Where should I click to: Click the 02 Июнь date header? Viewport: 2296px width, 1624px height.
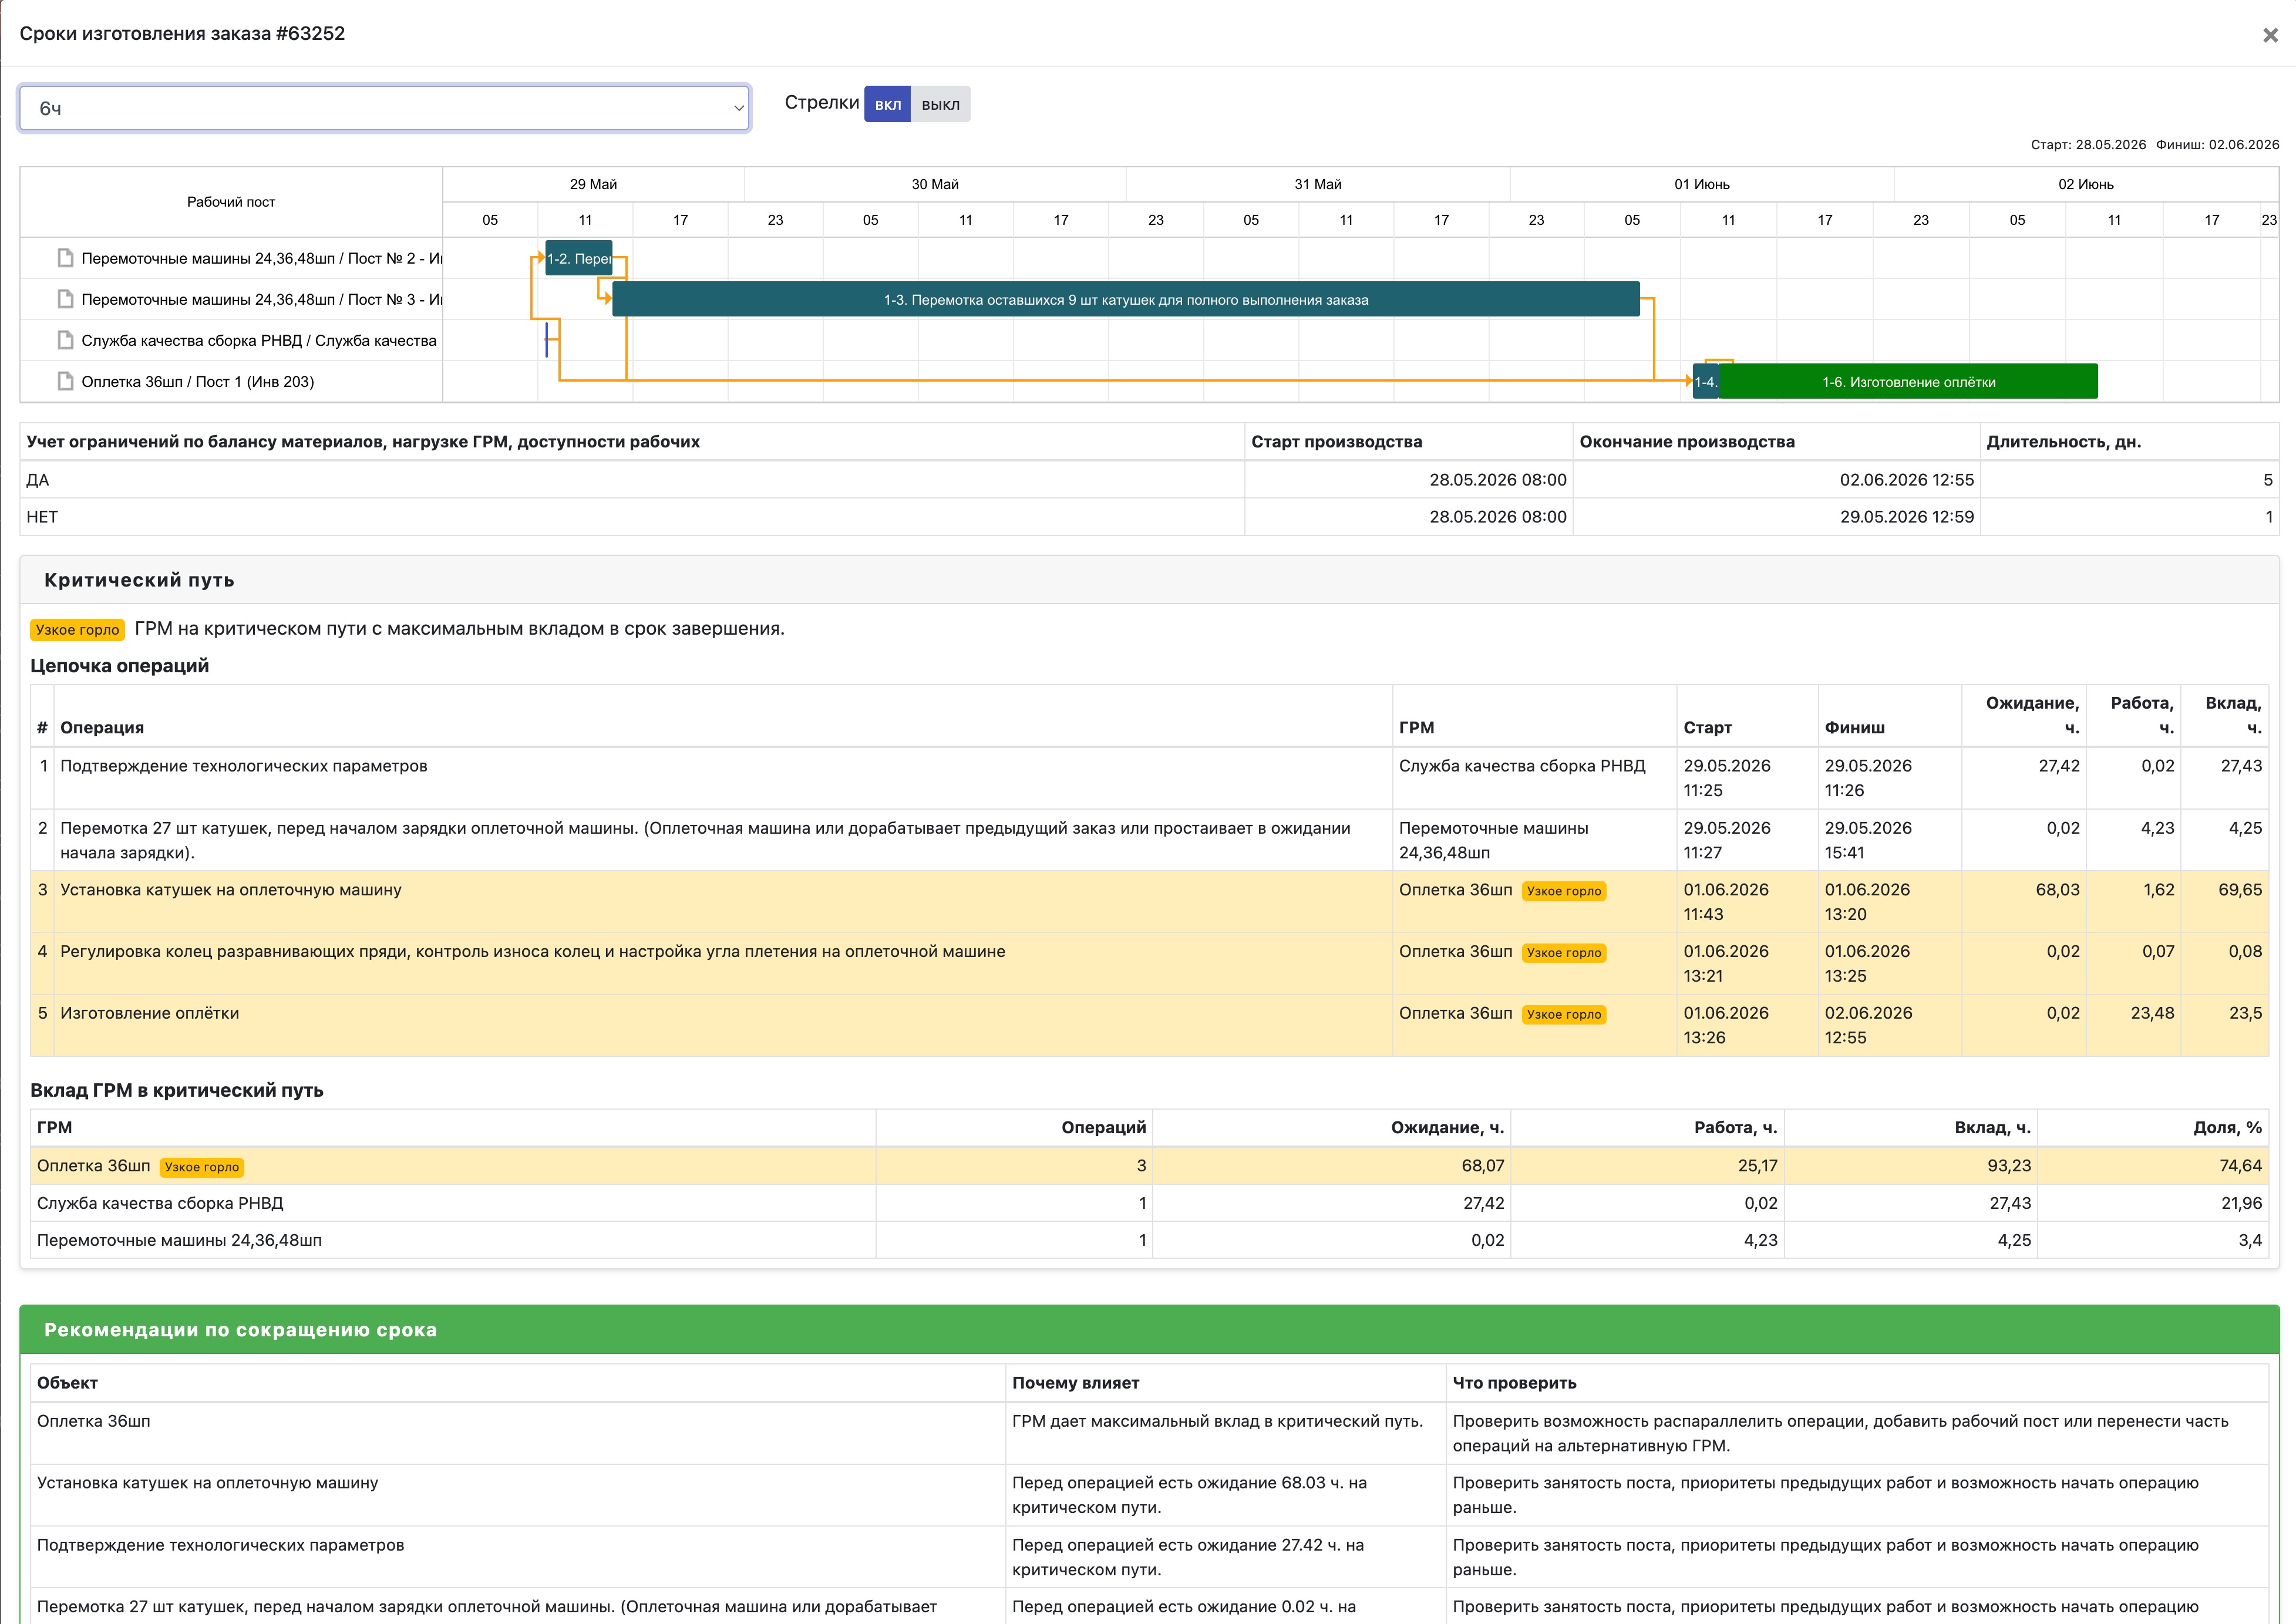click(2086, 184)
